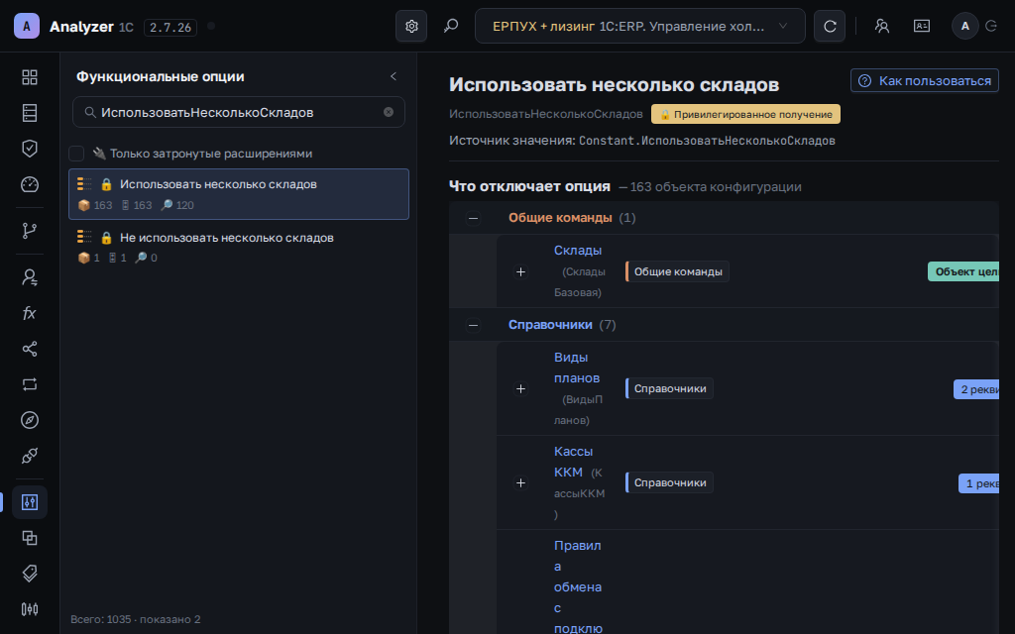Click in the options search field
The height and width of the screenshot is (634, 1015).
click(x=239, y=112)
